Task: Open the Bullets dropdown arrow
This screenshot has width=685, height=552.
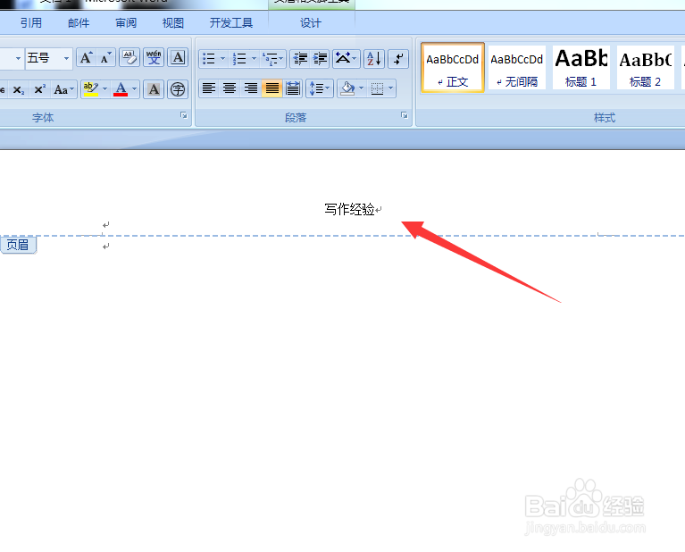Action: pos(222,59)
